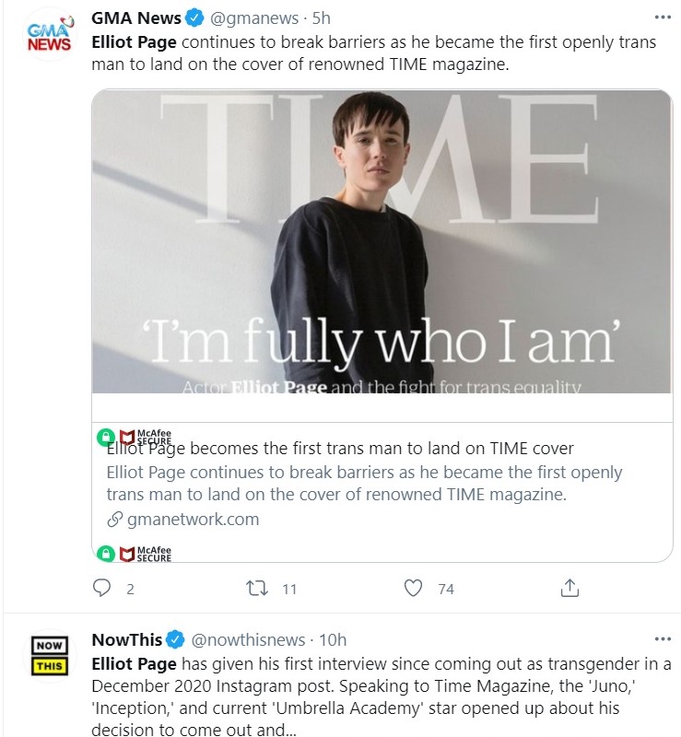Click the GMA News display name

(135, 18)
